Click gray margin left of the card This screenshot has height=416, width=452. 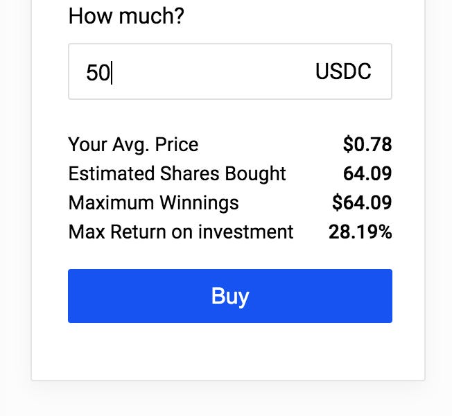(15, 208)
